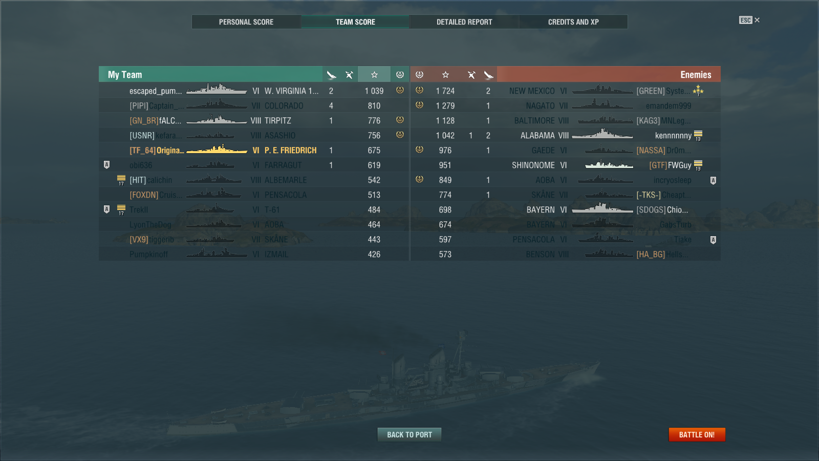Switch to the Detailed Report tab
The image size is (819, 461).
pos(464,22)
